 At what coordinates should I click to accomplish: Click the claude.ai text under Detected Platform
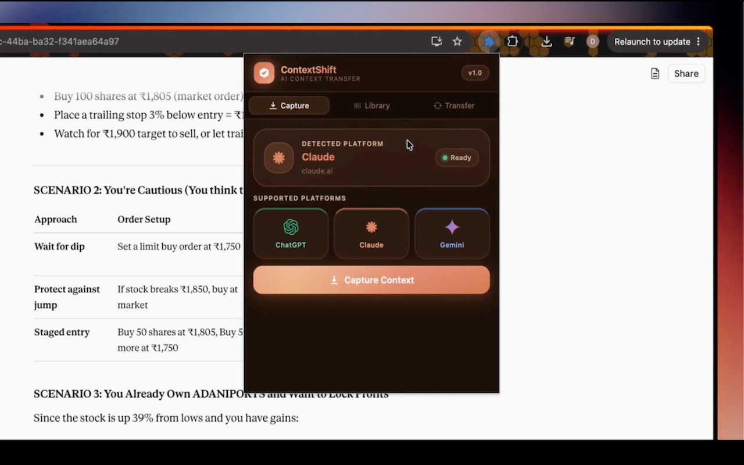(317, 171)
